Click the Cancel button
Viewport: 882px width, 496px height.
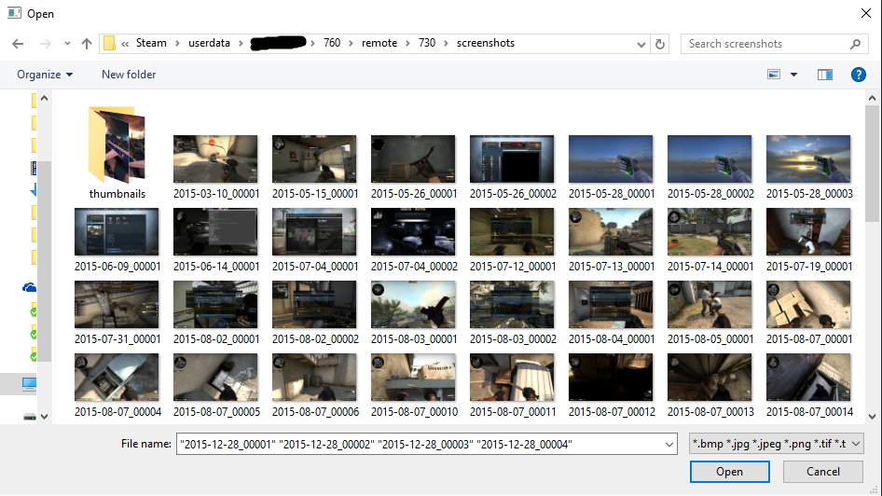pos(823,471)
